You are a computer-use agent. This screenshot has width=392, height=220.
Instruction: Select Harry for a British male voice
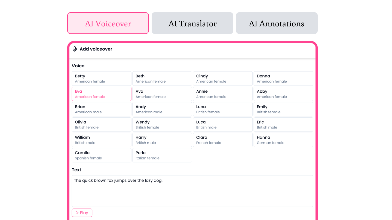point(162,140)
